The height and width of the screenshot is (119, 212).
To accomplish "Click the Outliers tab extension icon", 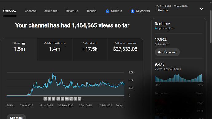I will (x=108, y=11).
